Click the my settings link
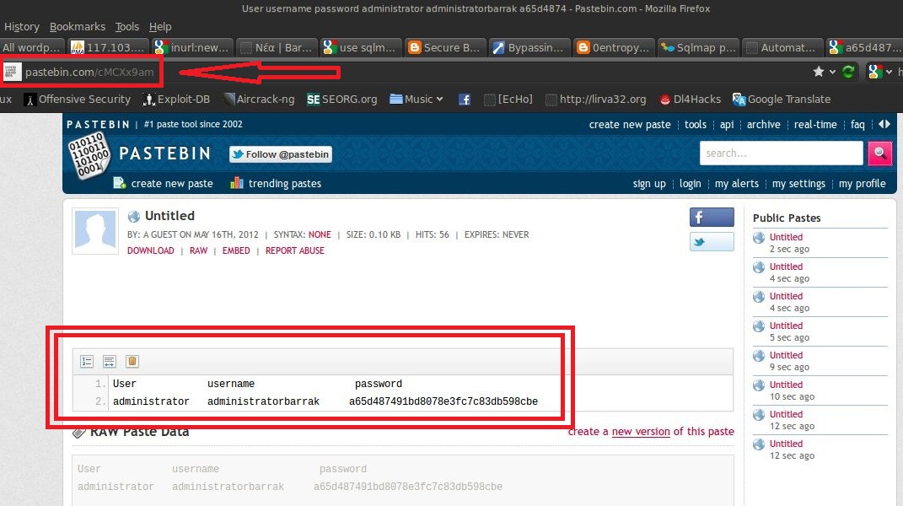This screenshot has height=506, width=903. (x=798, y=183)
